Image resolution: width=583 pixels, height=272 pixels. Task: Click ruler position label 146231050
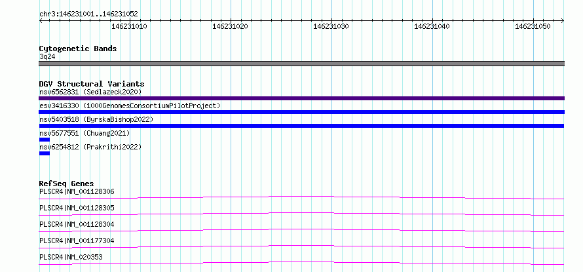click(x=533, y=26)
